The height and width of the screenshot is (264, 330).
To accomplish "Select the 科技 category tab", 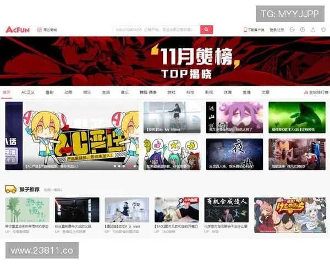I will [190, 92].
